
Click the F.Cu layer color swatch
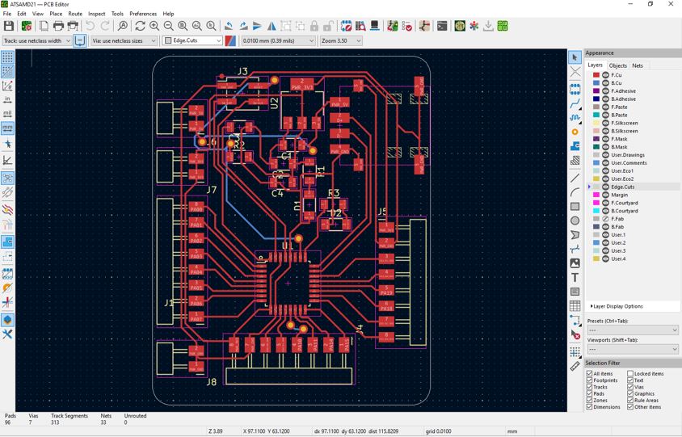coord(596,75)
